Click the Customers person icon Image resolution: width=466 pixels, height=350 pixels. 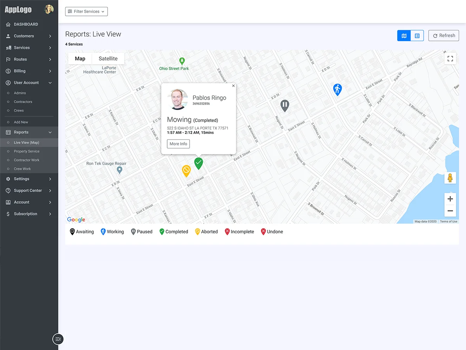click(8, 36)
